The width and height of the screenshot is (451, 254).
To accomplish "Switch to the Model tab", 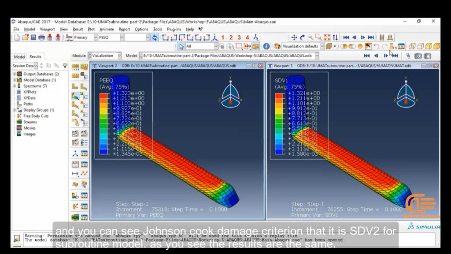I will click(18, 56).
